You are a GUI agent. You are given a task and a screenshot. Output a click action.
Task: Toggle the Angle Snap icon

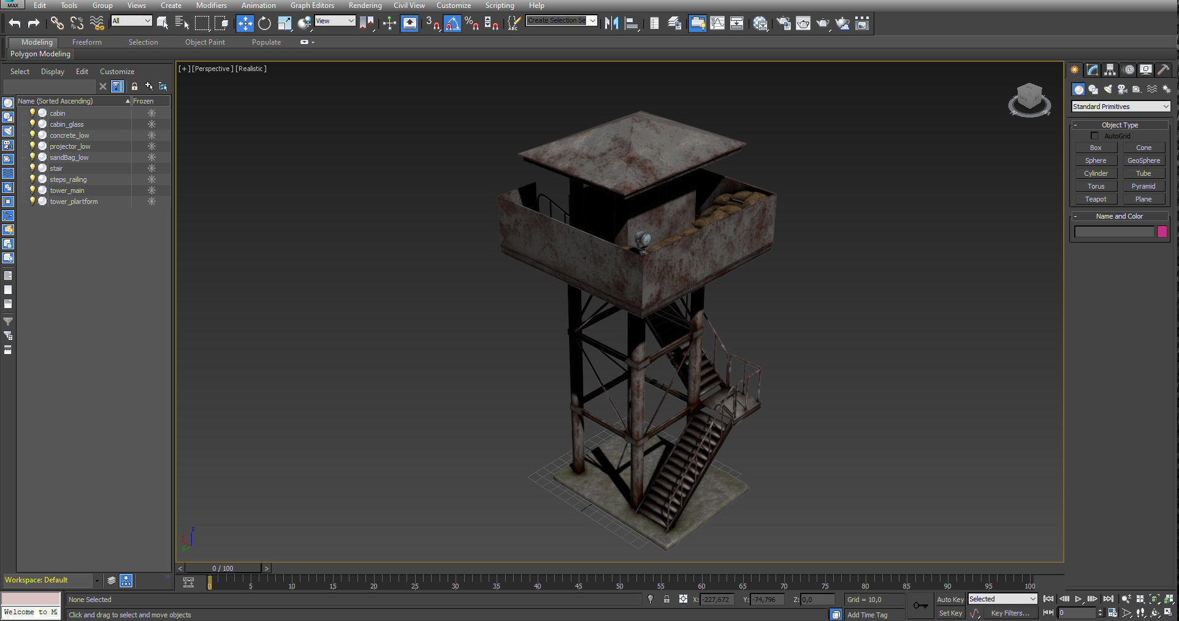pyautogui.click(x=452, y=23)
